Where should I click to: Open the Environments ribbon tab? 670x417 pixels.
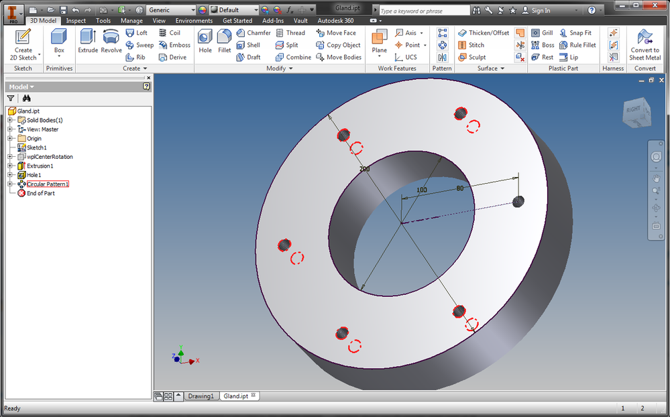(194, 21)
